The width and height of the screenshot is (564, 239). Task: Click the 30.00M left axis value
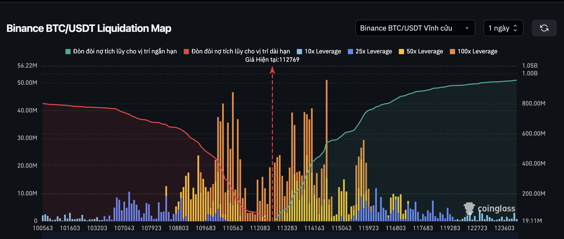pos(27,138)
